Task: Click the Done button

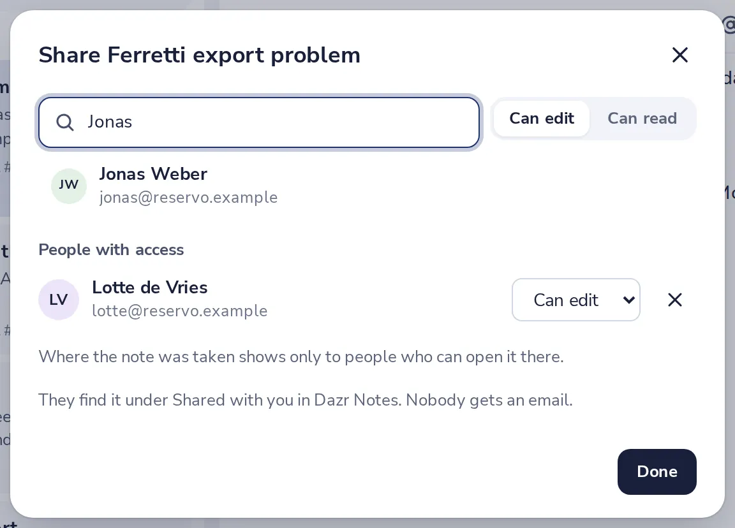Action: (x=657, y=471)
